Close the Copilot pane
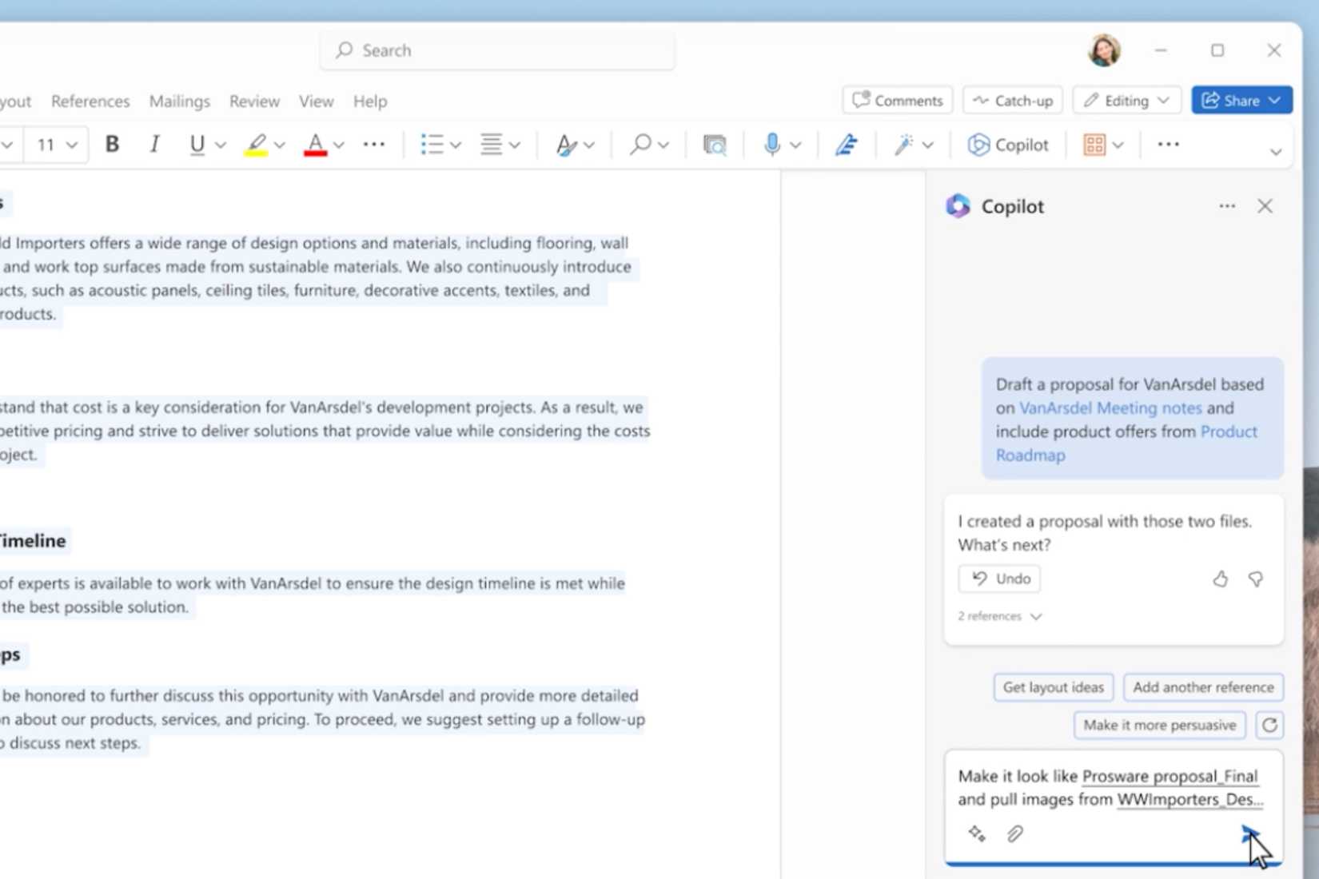The image size is (1319, 879). click(1265, 206)
